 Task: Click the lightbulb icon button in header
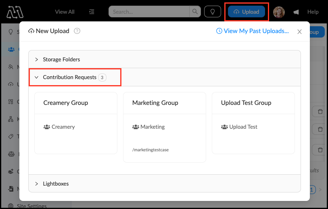point(213,12)
